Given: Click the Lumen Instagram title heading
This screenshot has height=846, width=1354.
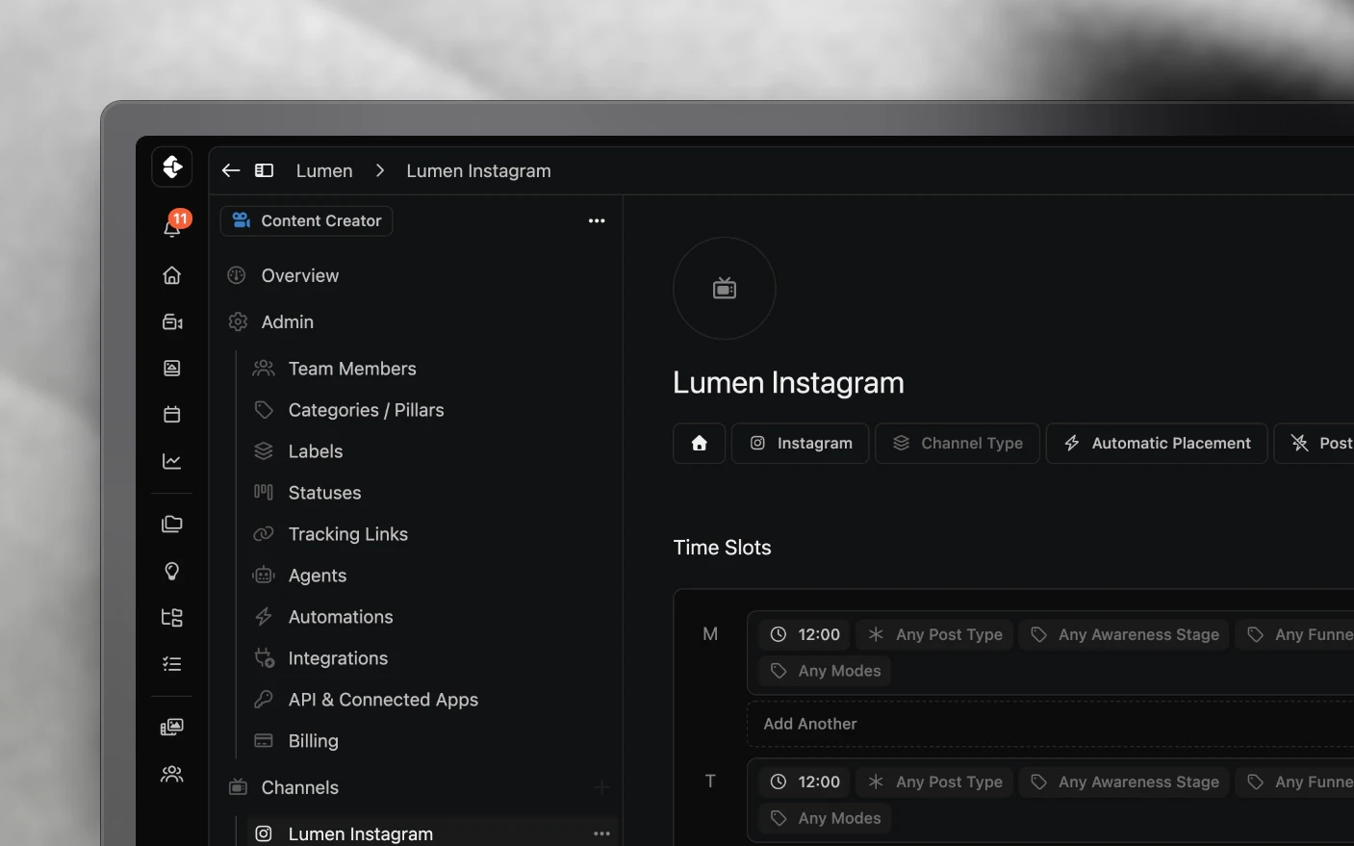Looking at the screenshot, I should pyautogui.click(x=788, y=383).
